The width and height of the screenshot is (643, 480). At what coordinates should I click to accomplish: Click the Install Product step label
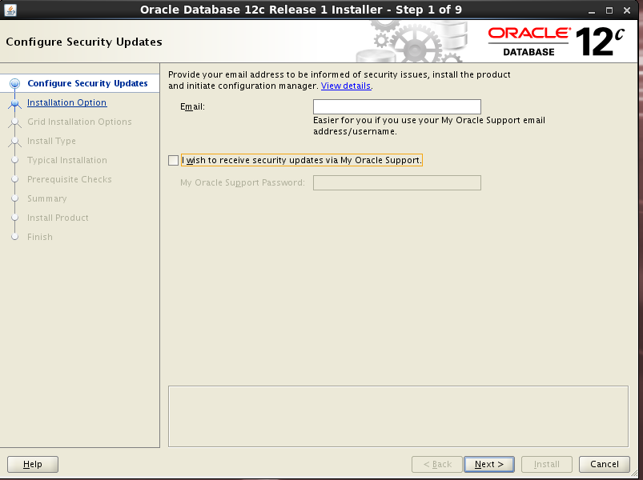coord(58,218)
